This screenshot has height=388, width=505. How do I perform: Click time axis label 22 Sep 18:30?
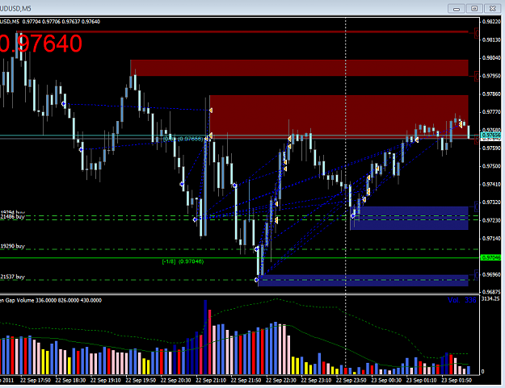(x=70, y=380)
